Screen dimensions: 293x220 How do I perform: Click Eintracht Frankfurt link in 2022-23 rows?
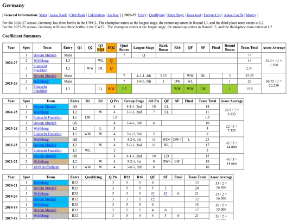click(47, 150)
